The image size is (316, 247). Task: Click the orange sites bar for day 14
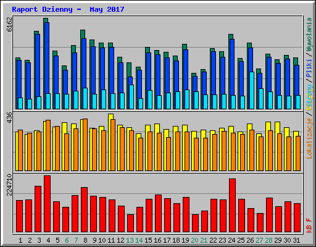point(141,154)
